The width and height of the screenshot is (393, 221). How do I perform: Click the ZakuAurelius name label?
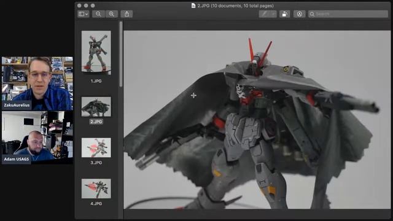17,105
